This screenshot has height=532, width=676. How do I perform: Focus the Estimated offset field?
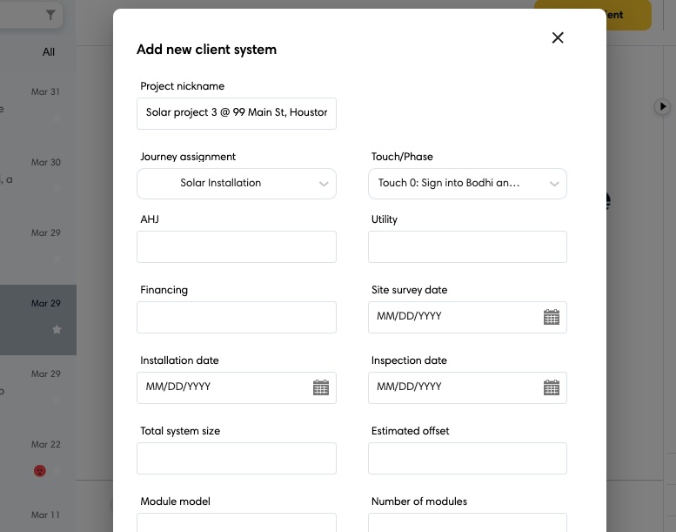tap(467, 458)
